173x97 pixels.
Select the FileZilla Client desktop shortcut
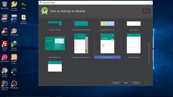click(5, 46)
